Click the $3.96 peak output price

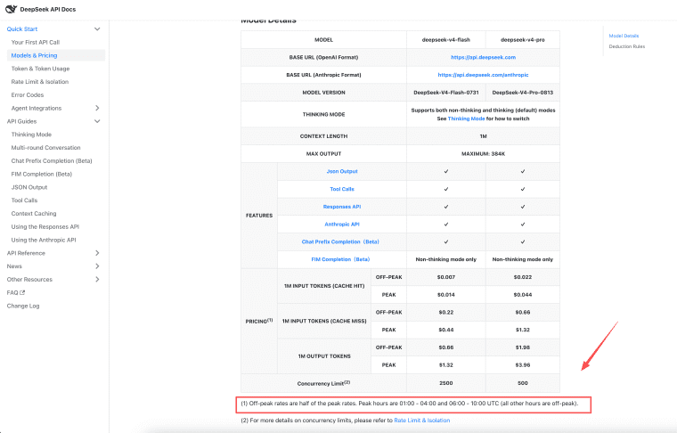click(x=522, y=364)
